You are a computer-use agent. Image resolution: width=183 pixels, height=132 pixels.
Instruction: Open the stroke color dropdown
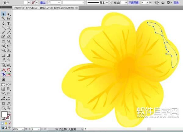click(x=36, y=2)
